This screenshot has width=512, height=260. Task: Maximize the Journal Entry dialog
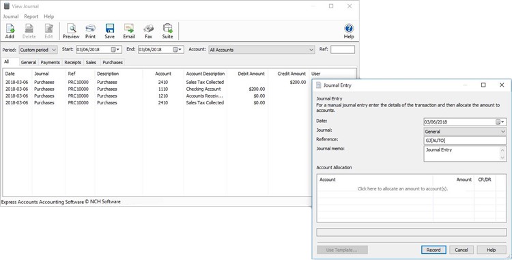[x=483, y=85]
